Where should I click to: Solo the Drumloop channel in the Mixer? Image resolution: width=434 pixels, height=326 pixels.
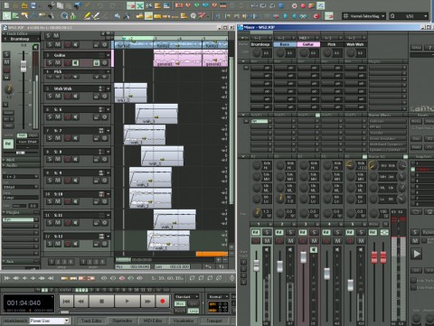[x=267, y=232]
